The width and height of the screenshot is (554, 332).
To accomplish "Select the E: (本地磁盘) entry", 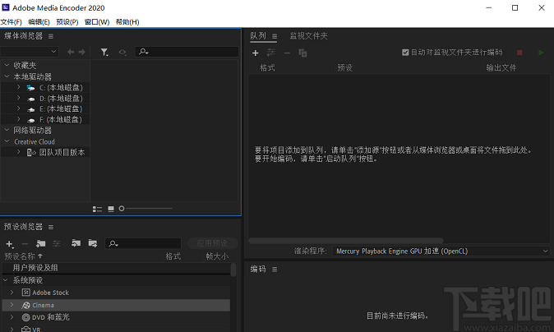I will (x=61, y=109).
